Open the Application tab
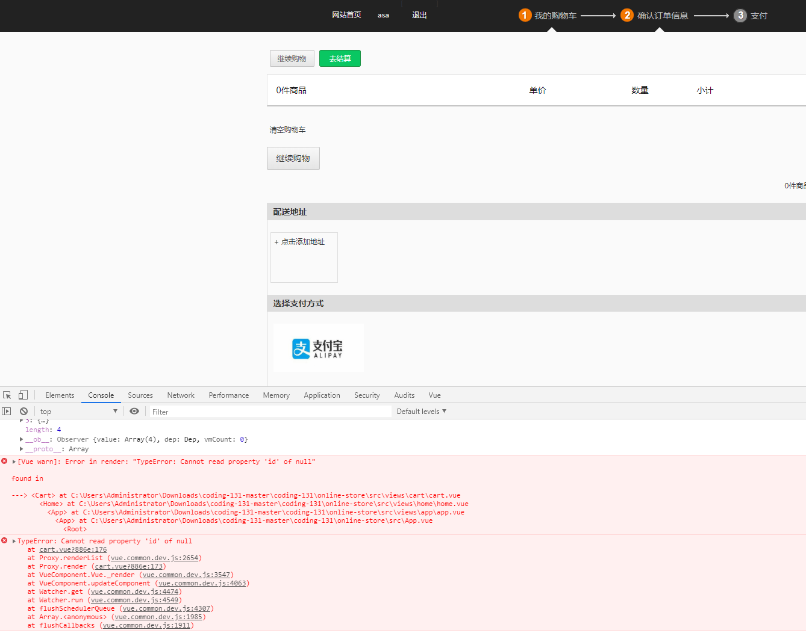 click(322, 395)
